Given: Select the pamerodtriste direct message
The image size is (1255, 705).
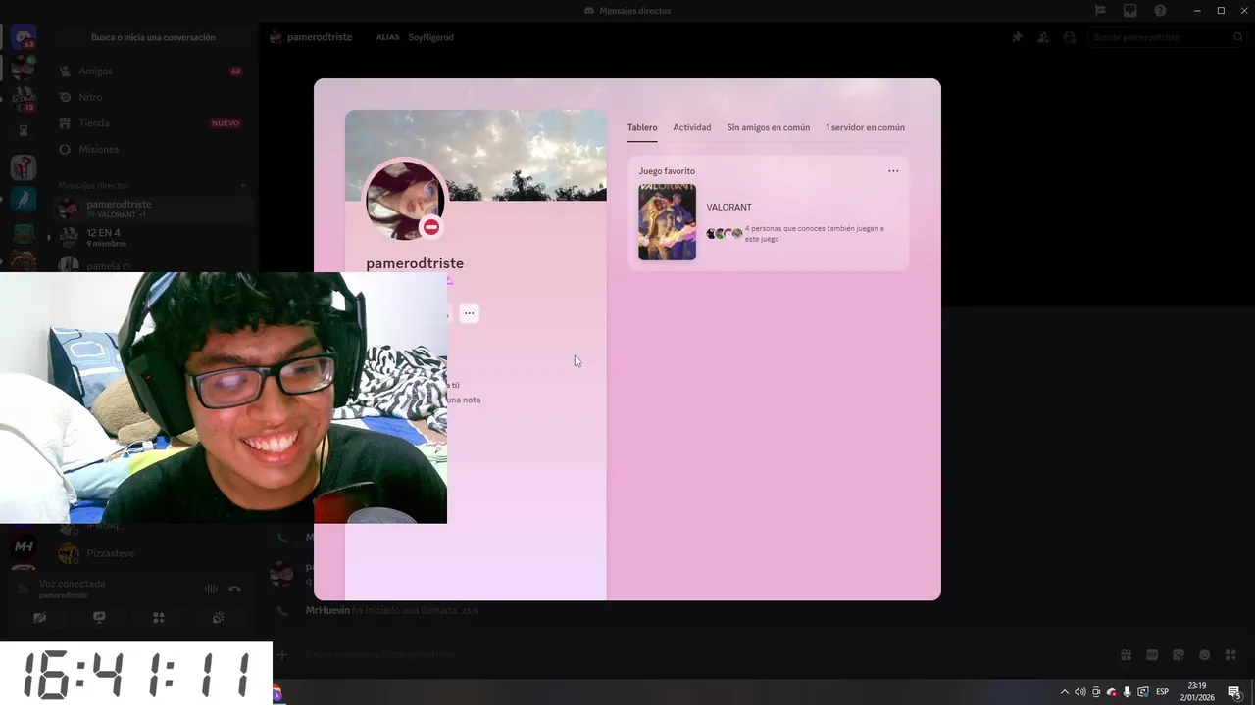Looking at the screenshot, I should (x=152, y=209).
